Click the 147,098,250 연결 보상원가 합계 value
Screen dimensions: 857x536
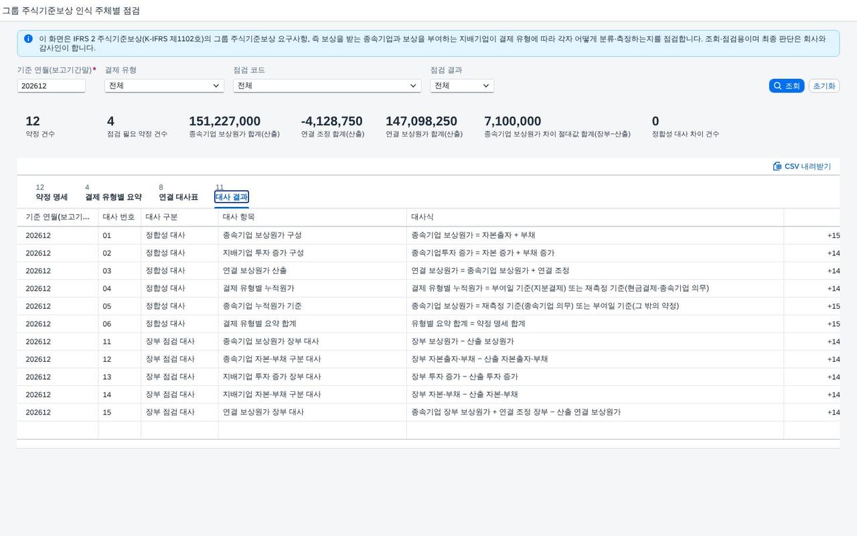(x=422, y=121)
